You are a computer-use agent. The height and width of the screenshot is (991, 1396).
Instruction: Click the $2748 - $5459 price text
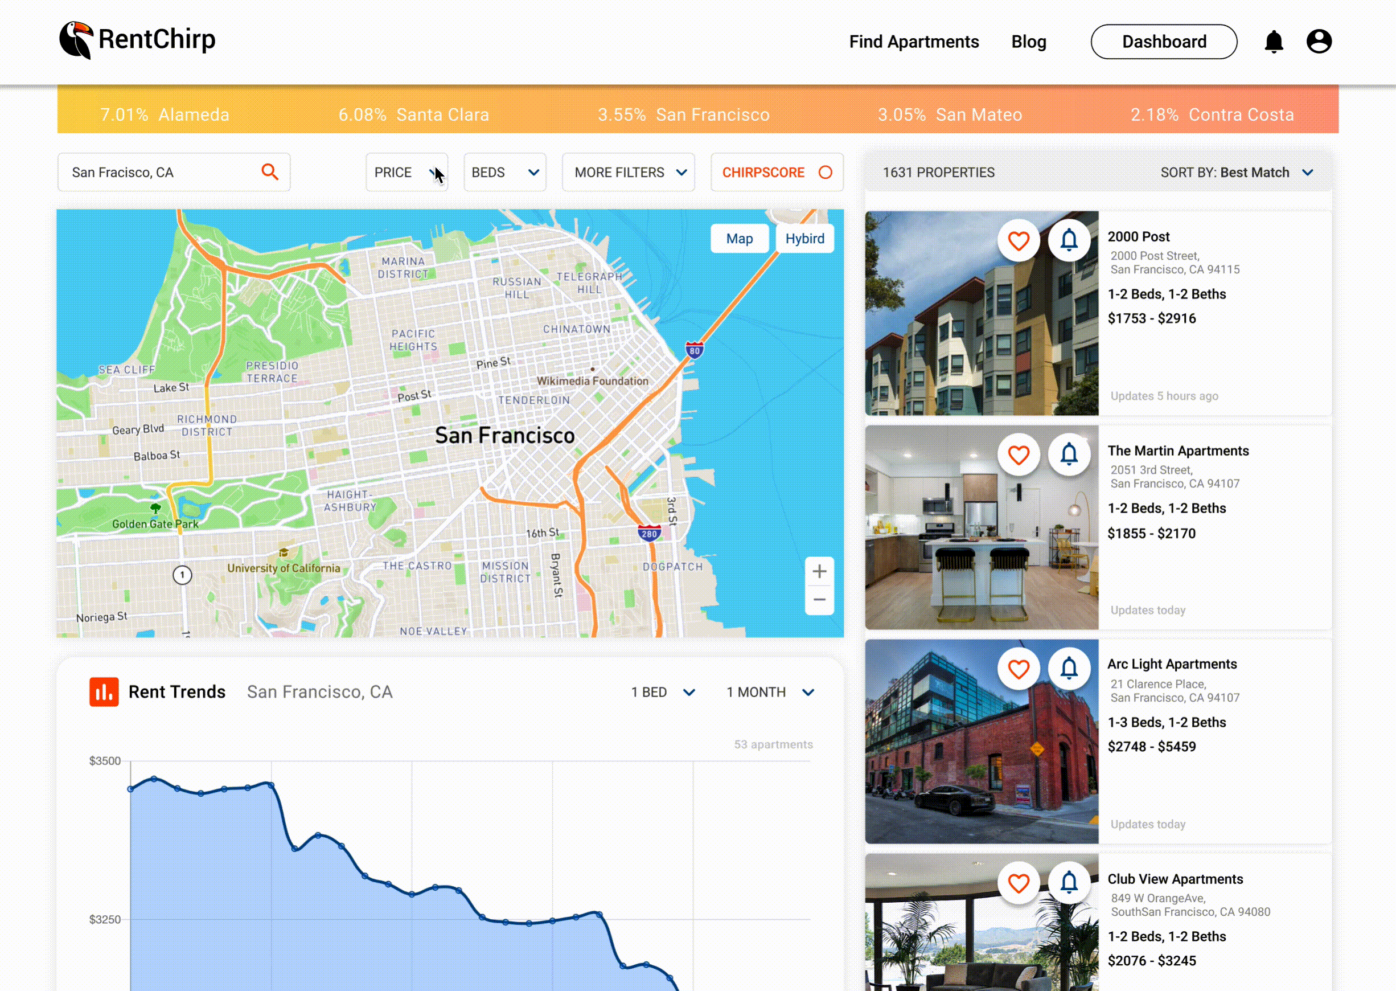[1151, 746]
